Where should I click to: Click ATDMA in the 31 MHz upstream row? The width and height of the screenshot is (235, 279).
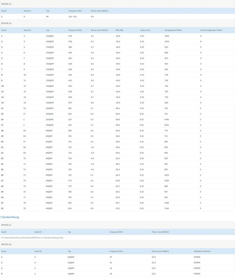coord(197,263)
